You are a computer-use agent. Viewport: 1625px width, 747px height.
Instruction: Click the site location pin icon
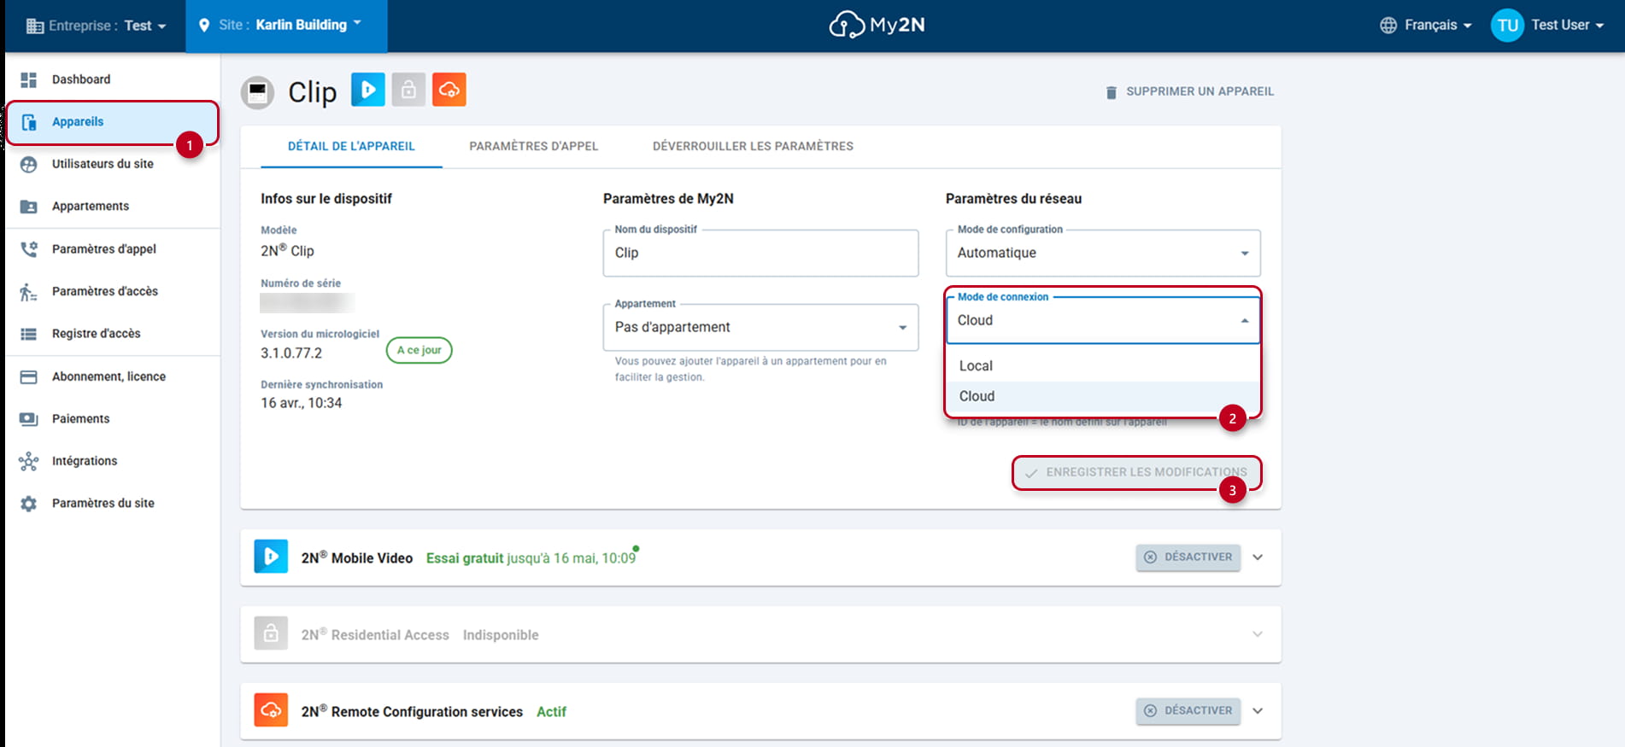click(204, 26)
